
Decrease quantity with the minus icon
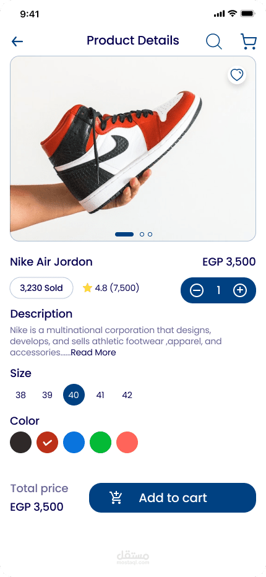click(197, 290)
